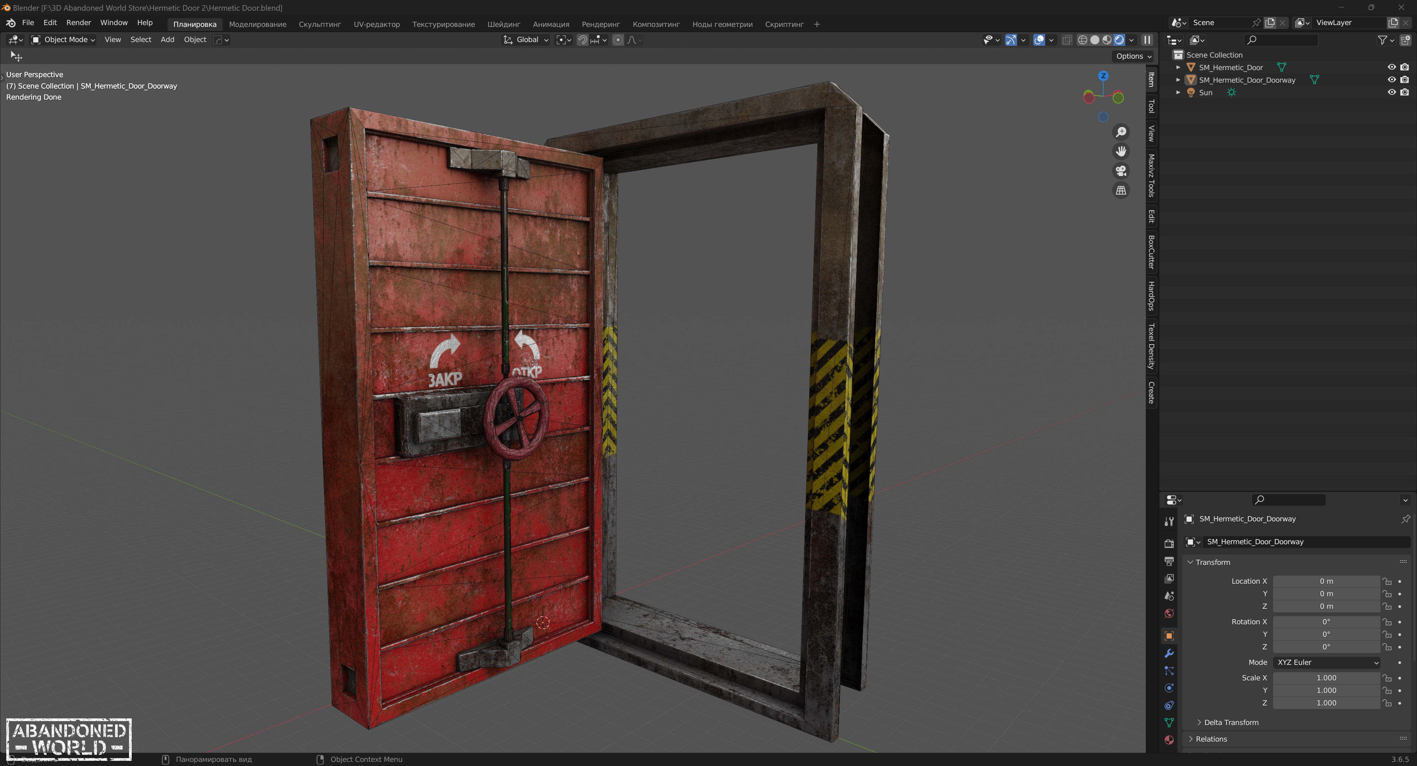Open the Object properties tab (orange square)
Viewport: 1417px width, 766px height.
point(1169,636)
